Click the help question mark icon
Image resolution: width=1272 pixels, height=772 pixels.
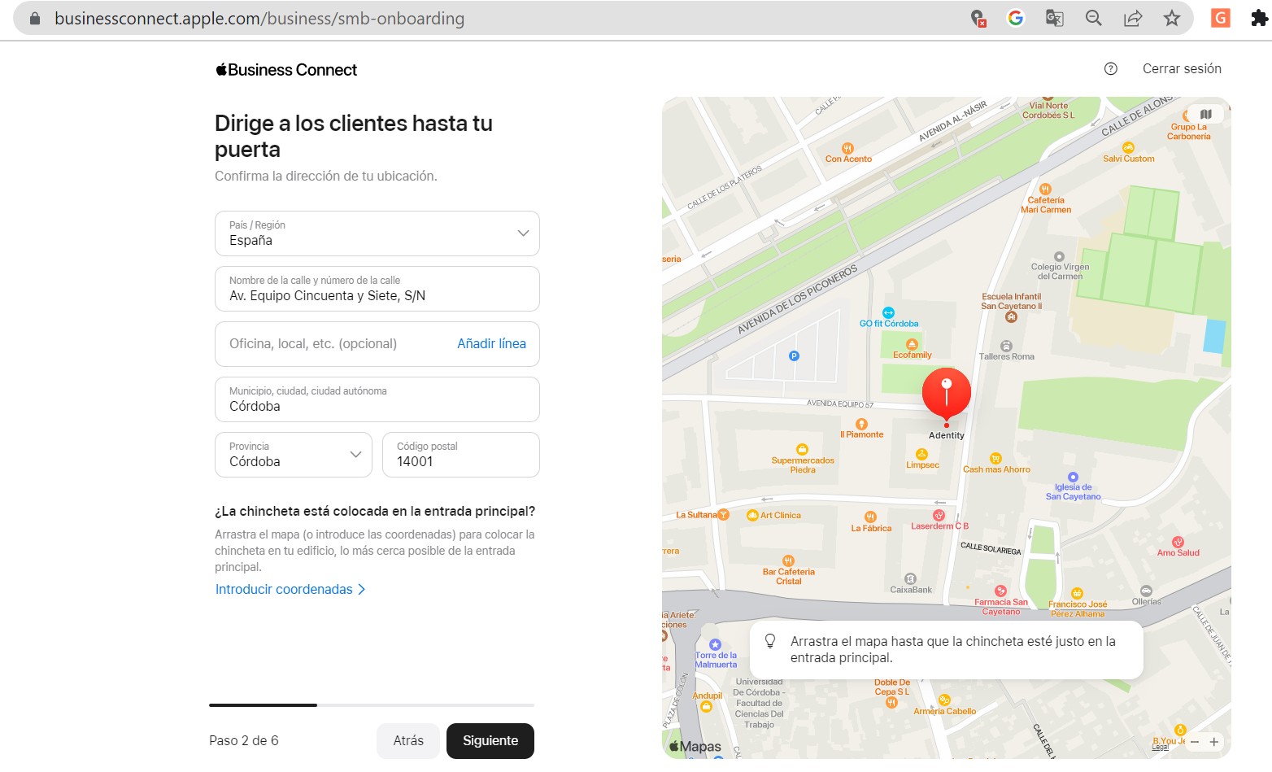[1110, 69]
